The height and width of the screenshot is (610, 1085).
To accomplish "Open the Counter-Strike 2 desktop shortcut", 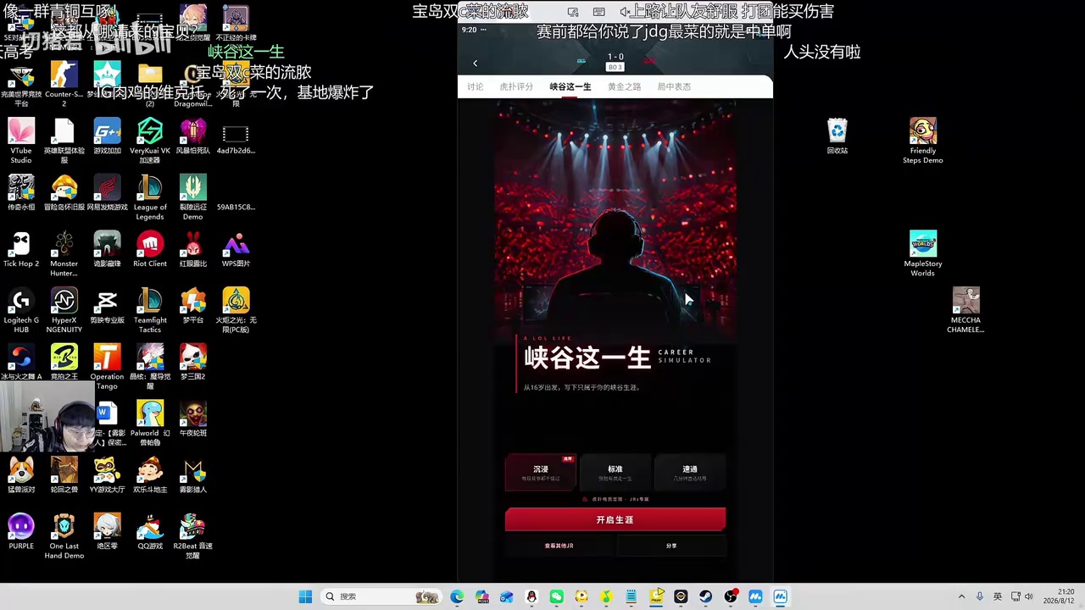I will tap(64, 84).
